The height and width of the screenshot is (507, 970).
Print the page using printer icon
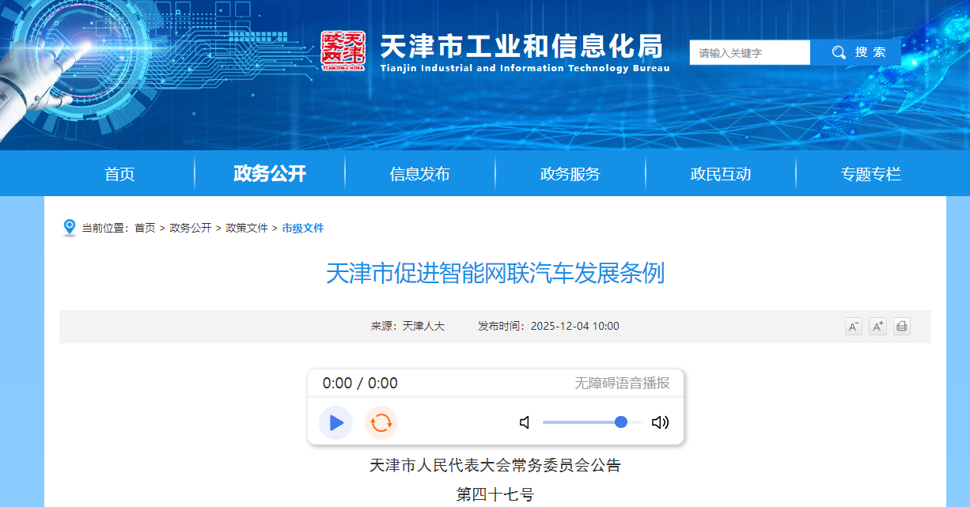(x=902, y=327)
